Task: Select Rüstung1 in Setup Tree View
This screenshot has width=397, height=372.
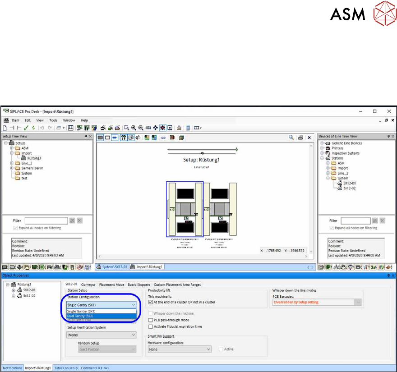Action: point(34,158)
